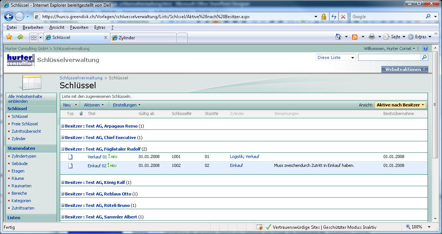Click in the SharePoint site search field
The height and width of the screenshot is (234, 442).
389,57
